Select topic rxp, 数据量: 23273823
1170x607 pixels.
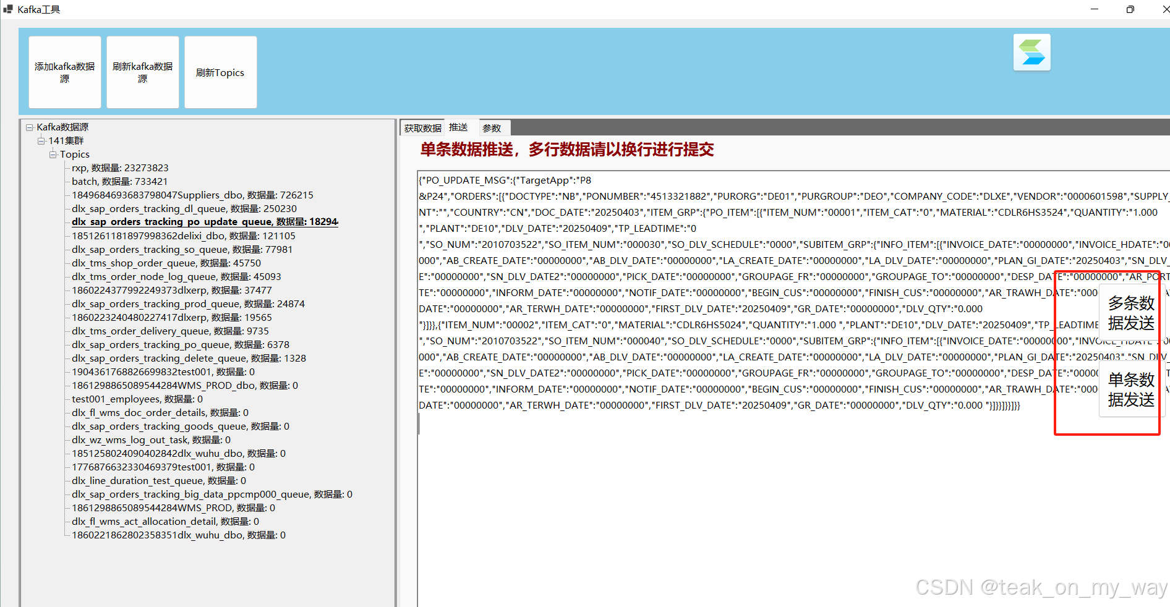tap(120, 168)
